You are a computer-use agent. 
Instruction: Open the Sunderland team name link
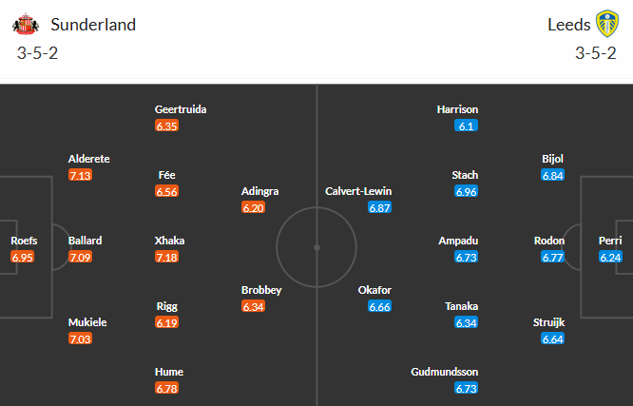[93, 25]
